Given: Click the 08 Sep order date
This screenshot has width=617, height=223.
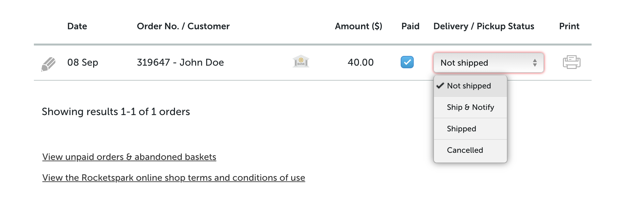Looking at the screenshot, I should point(83,62).
